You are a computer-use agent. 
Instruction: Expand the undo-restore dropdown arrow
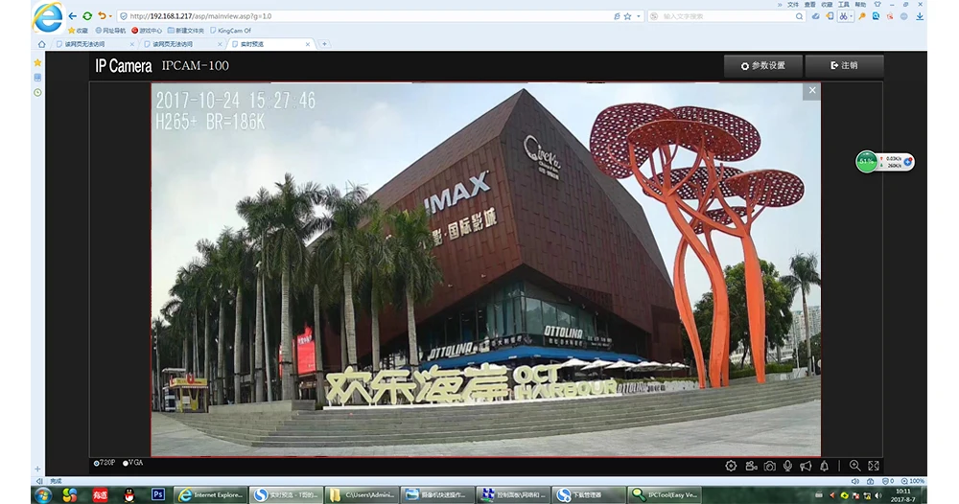(x=110, y=16)
